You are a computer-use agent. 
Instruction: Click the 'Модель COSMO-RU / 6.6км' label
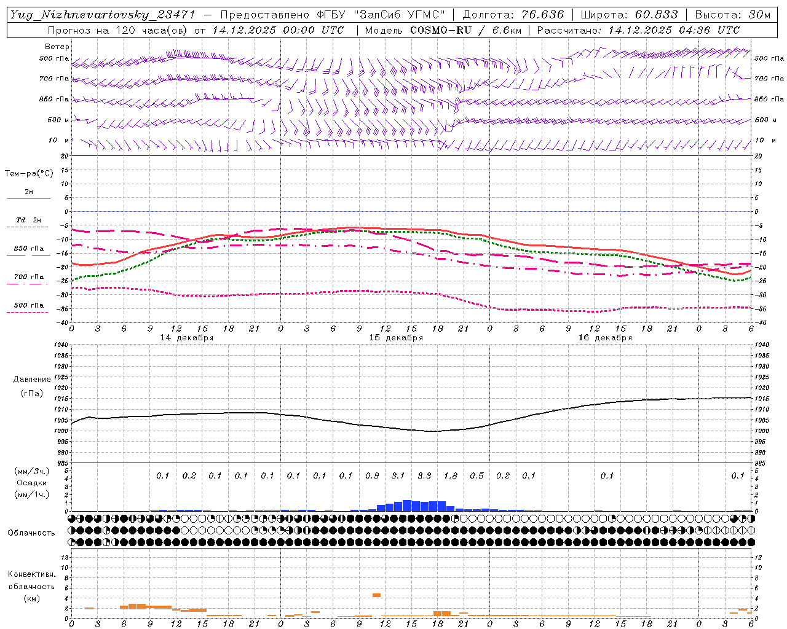click(443, 30)
